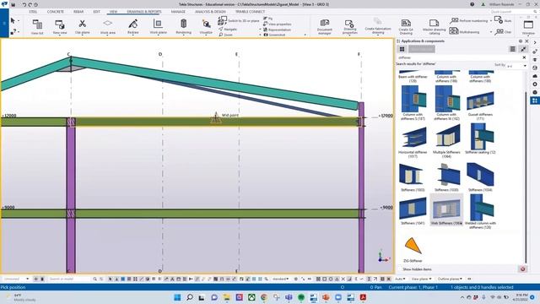Click Perform numbering icon

tap(454, 21)
